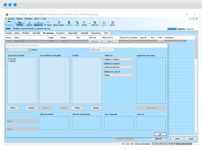The width and height of the screenshot is (202, 150).
Task: Open the Událost pro zapnutí dropdown
Action: (119, 67)
